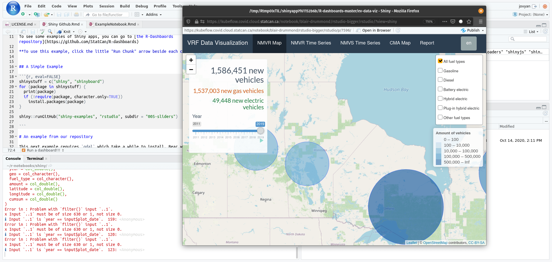Zoom out on the Leaflet map
Viewport: 552px width, 262px height.
191,69
